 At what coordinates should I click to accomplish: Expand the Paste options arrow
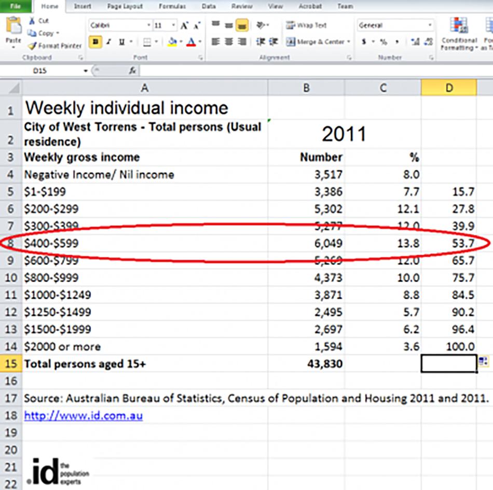pyautogui.click(x=13, y=47)
